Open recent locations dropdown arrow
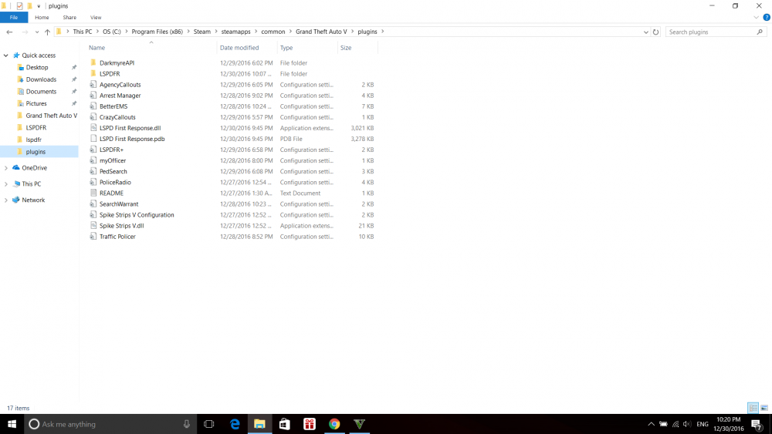Image resolution: width=772 pixels, height=434 pixels. tap(37, 32)
